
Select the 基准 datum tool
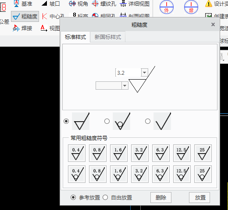pyautogui.click(x=23, y=3)
